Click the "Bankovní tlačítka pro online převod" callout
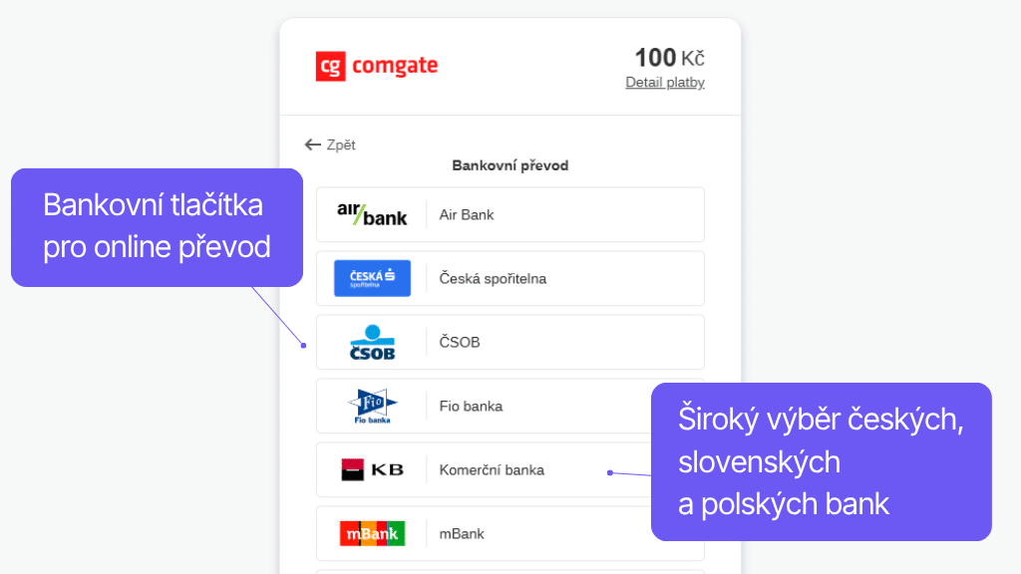The image size is (1021, 574). tap(157, 227)
